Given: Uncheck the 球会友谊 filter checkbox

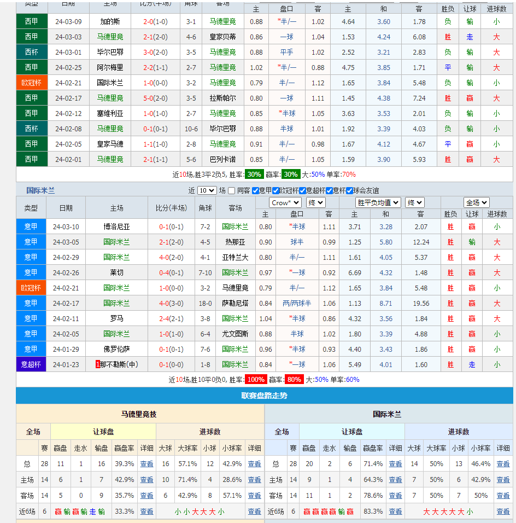Looking at the screenshot, I should tap(349, 191).
